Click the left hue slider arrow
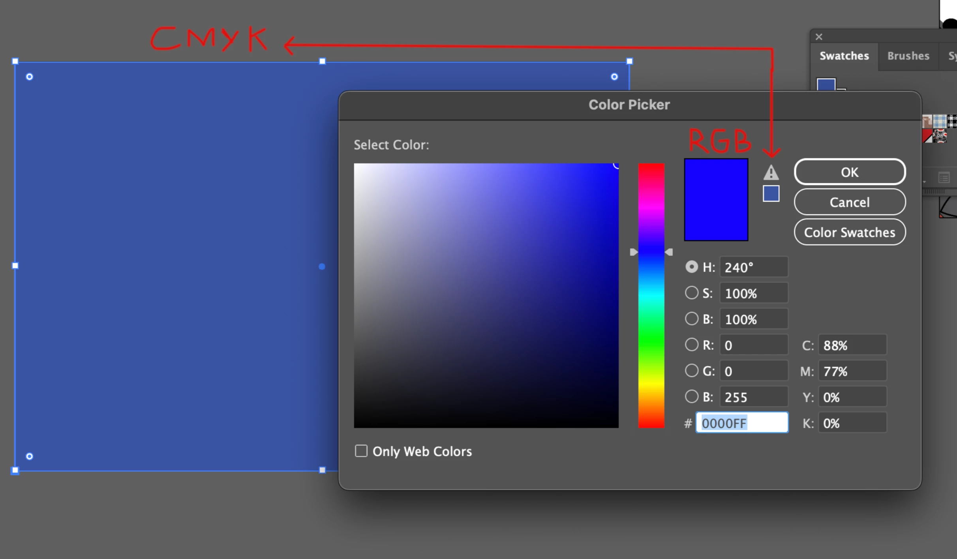The height and width of the screenshot is (559, 957). click(x=633, y=252)
